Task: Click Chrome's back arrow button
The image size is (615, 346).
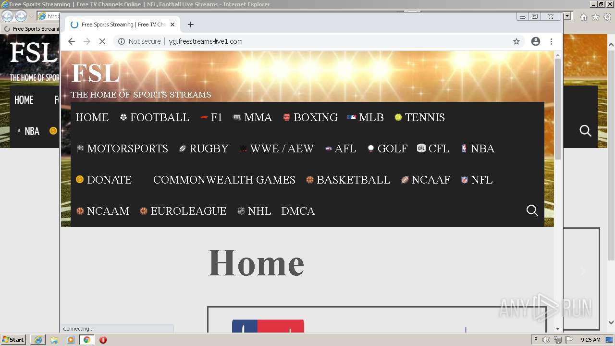Action: point(72,41)
